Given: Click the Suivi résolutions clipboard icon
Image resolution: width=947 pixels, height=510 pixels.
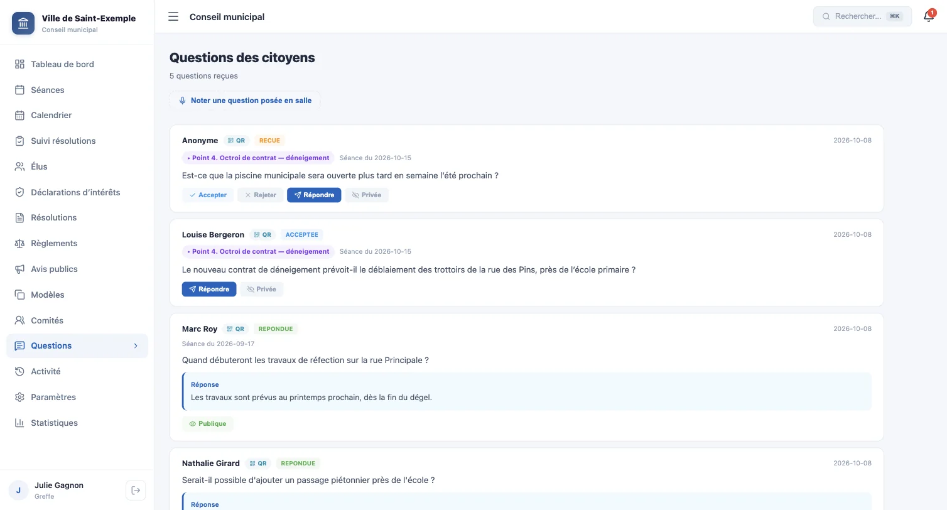Looking at the screenshot, I should (19, 141).
